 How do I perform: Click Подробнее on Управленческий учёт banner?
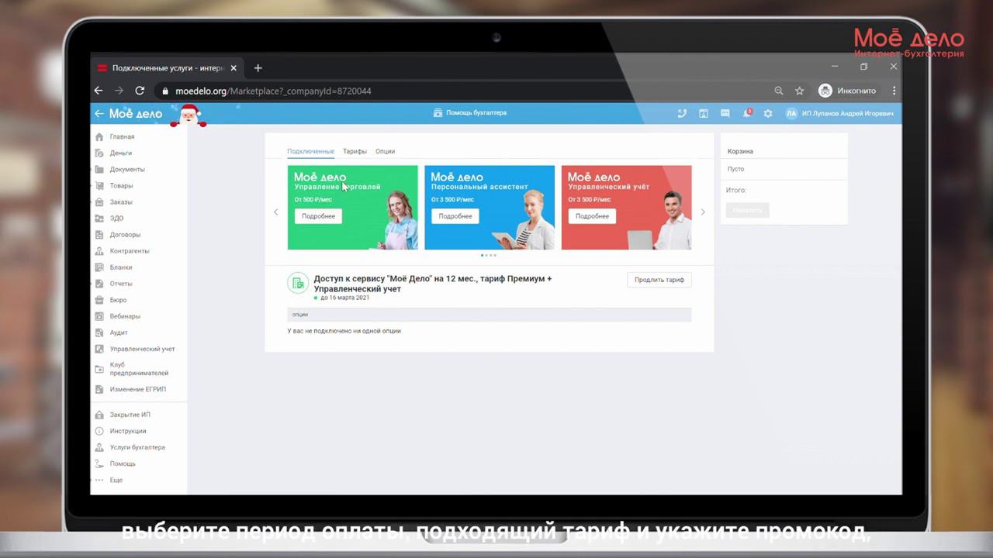point(592,216)
